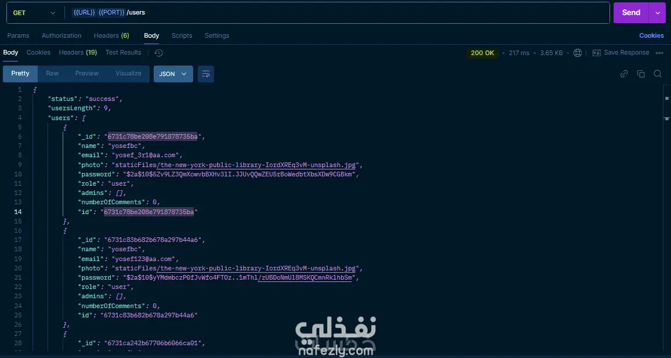This screenshot has width=671, height=358.
Task: Click the 3.65 KB response size
Action: [551, 53]
